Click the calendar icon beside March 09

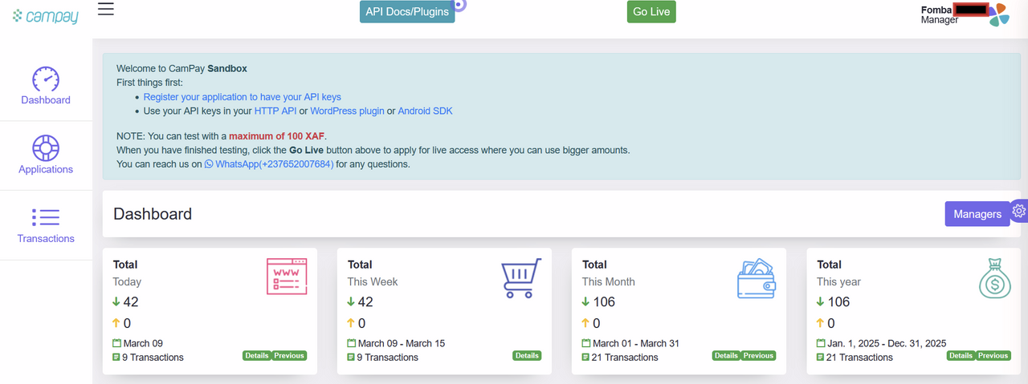click(117, 343)
